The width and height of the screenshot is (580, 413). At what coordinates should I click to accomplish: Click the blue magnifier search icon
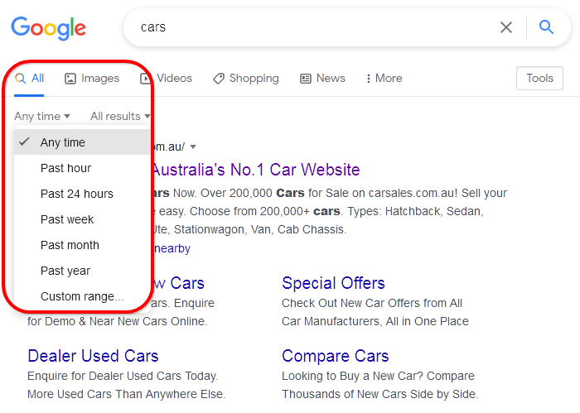[x=546, y=27]
